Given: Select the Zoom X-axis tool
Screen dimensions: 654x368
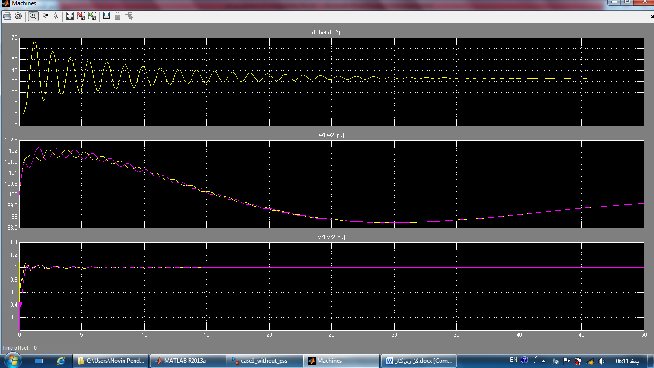Looking at the screenshot, I should coord(45,16).
